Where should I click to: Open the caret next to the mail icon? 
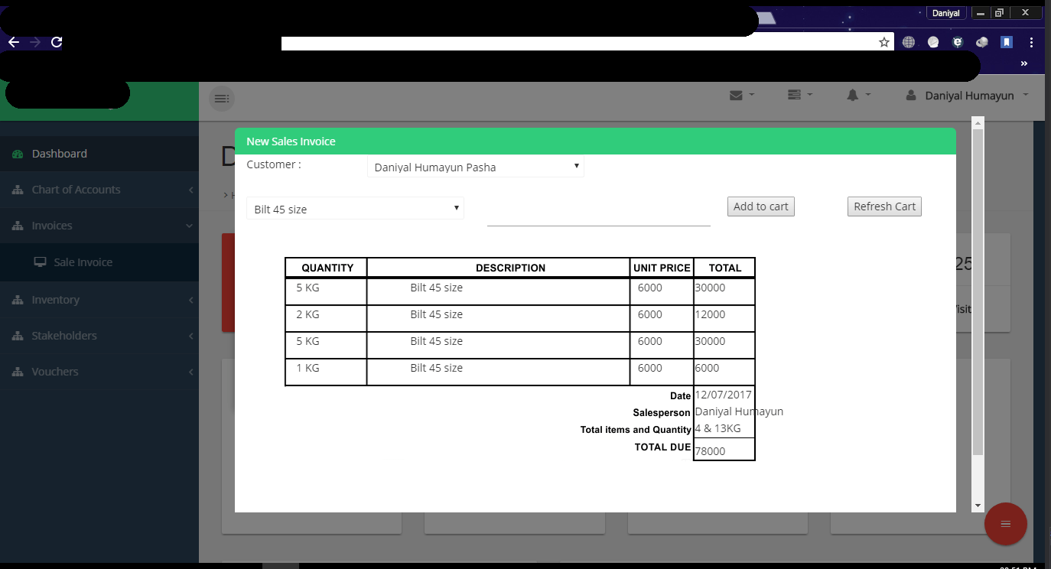point(752,95)
